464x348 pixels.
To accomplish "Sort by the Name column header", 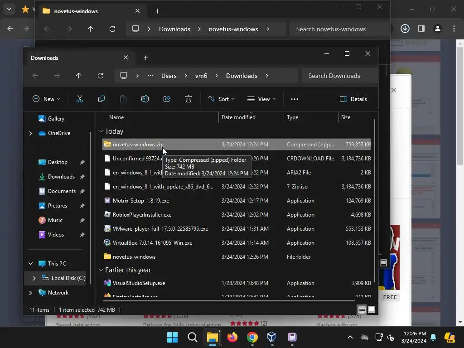I will [x=116, y=117].
